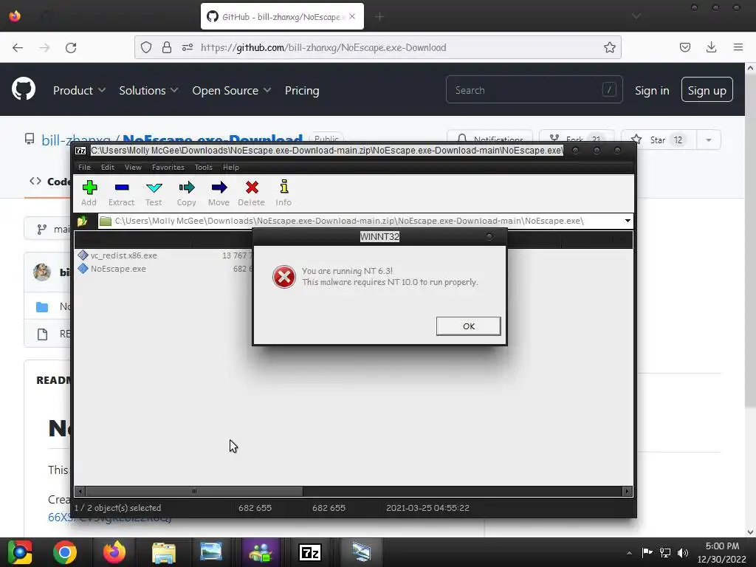756x567 pixels.
Task: Open the Favorites menu in 7-Zip
Action: [x=168, y=168]
